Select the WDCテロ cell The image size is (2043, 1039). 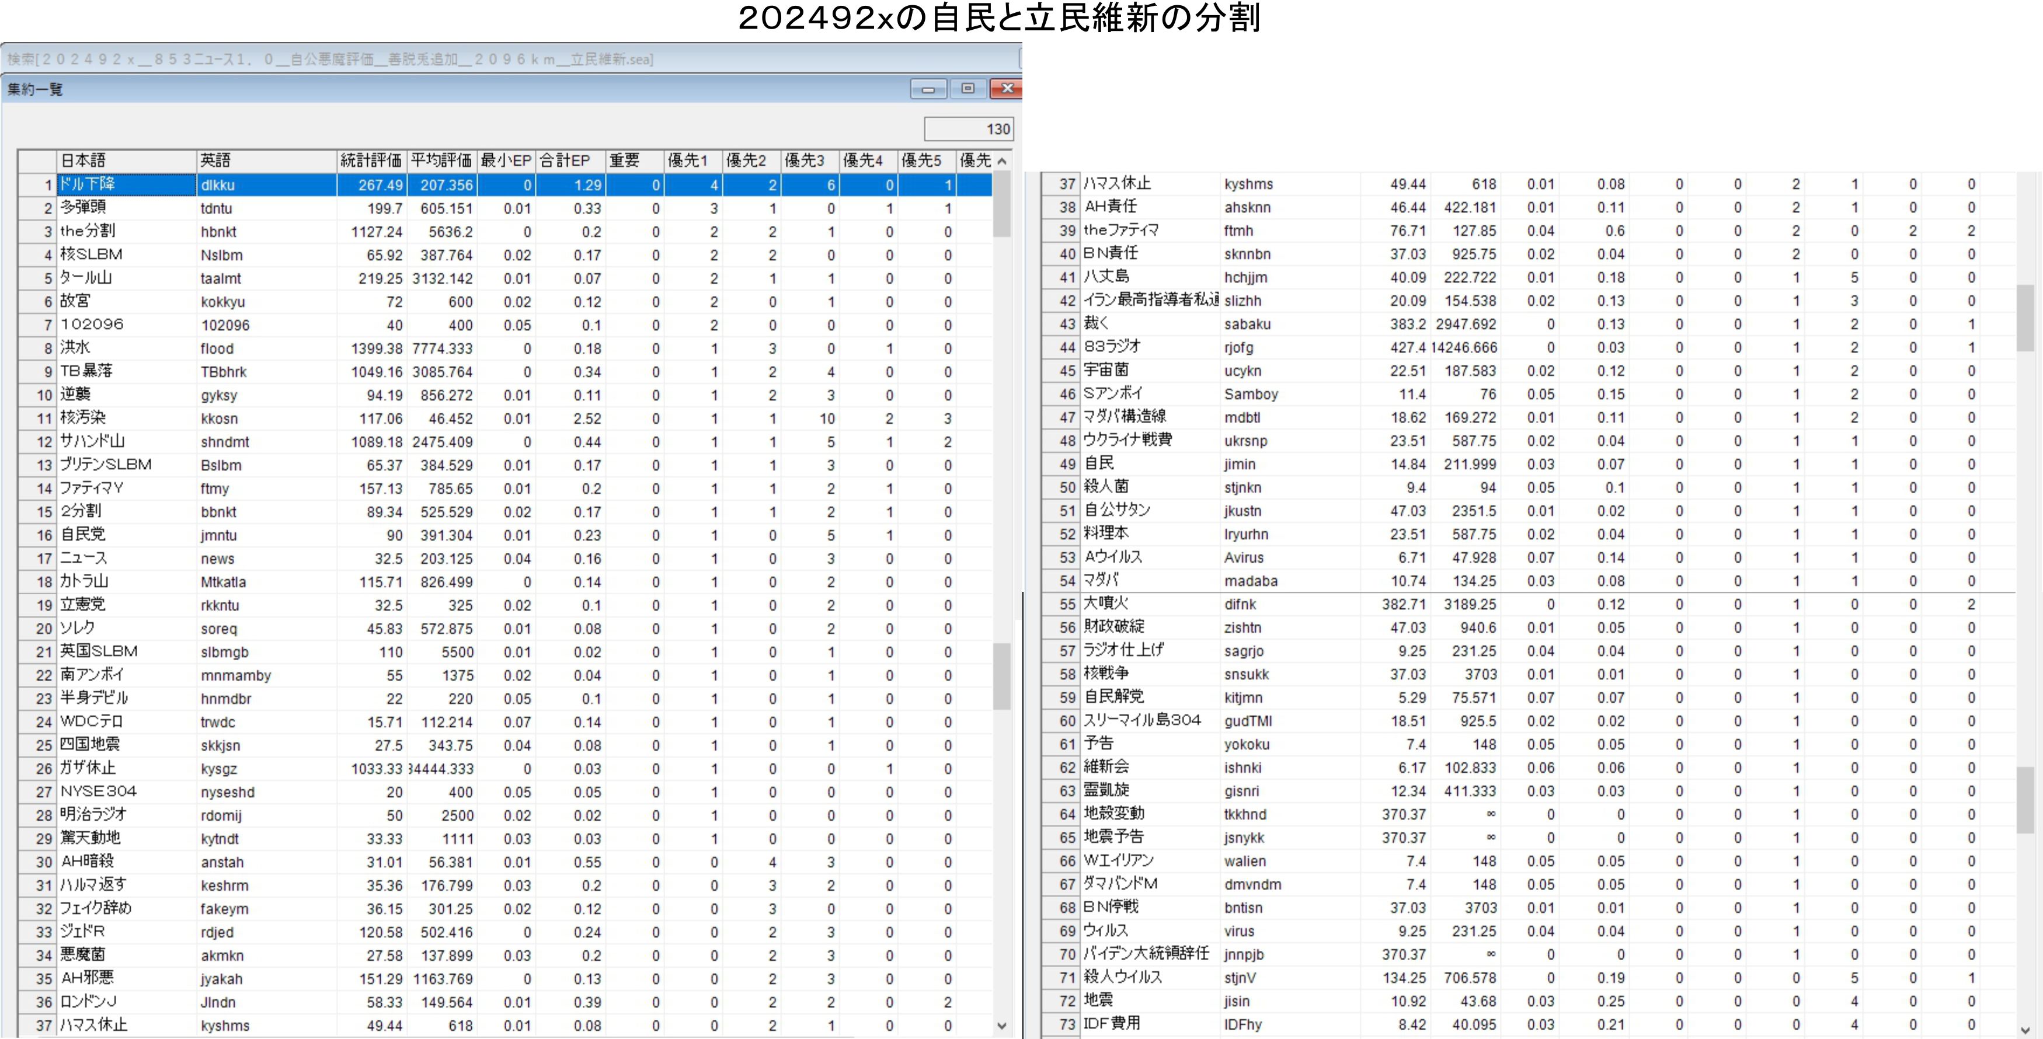tap(126, 721)
